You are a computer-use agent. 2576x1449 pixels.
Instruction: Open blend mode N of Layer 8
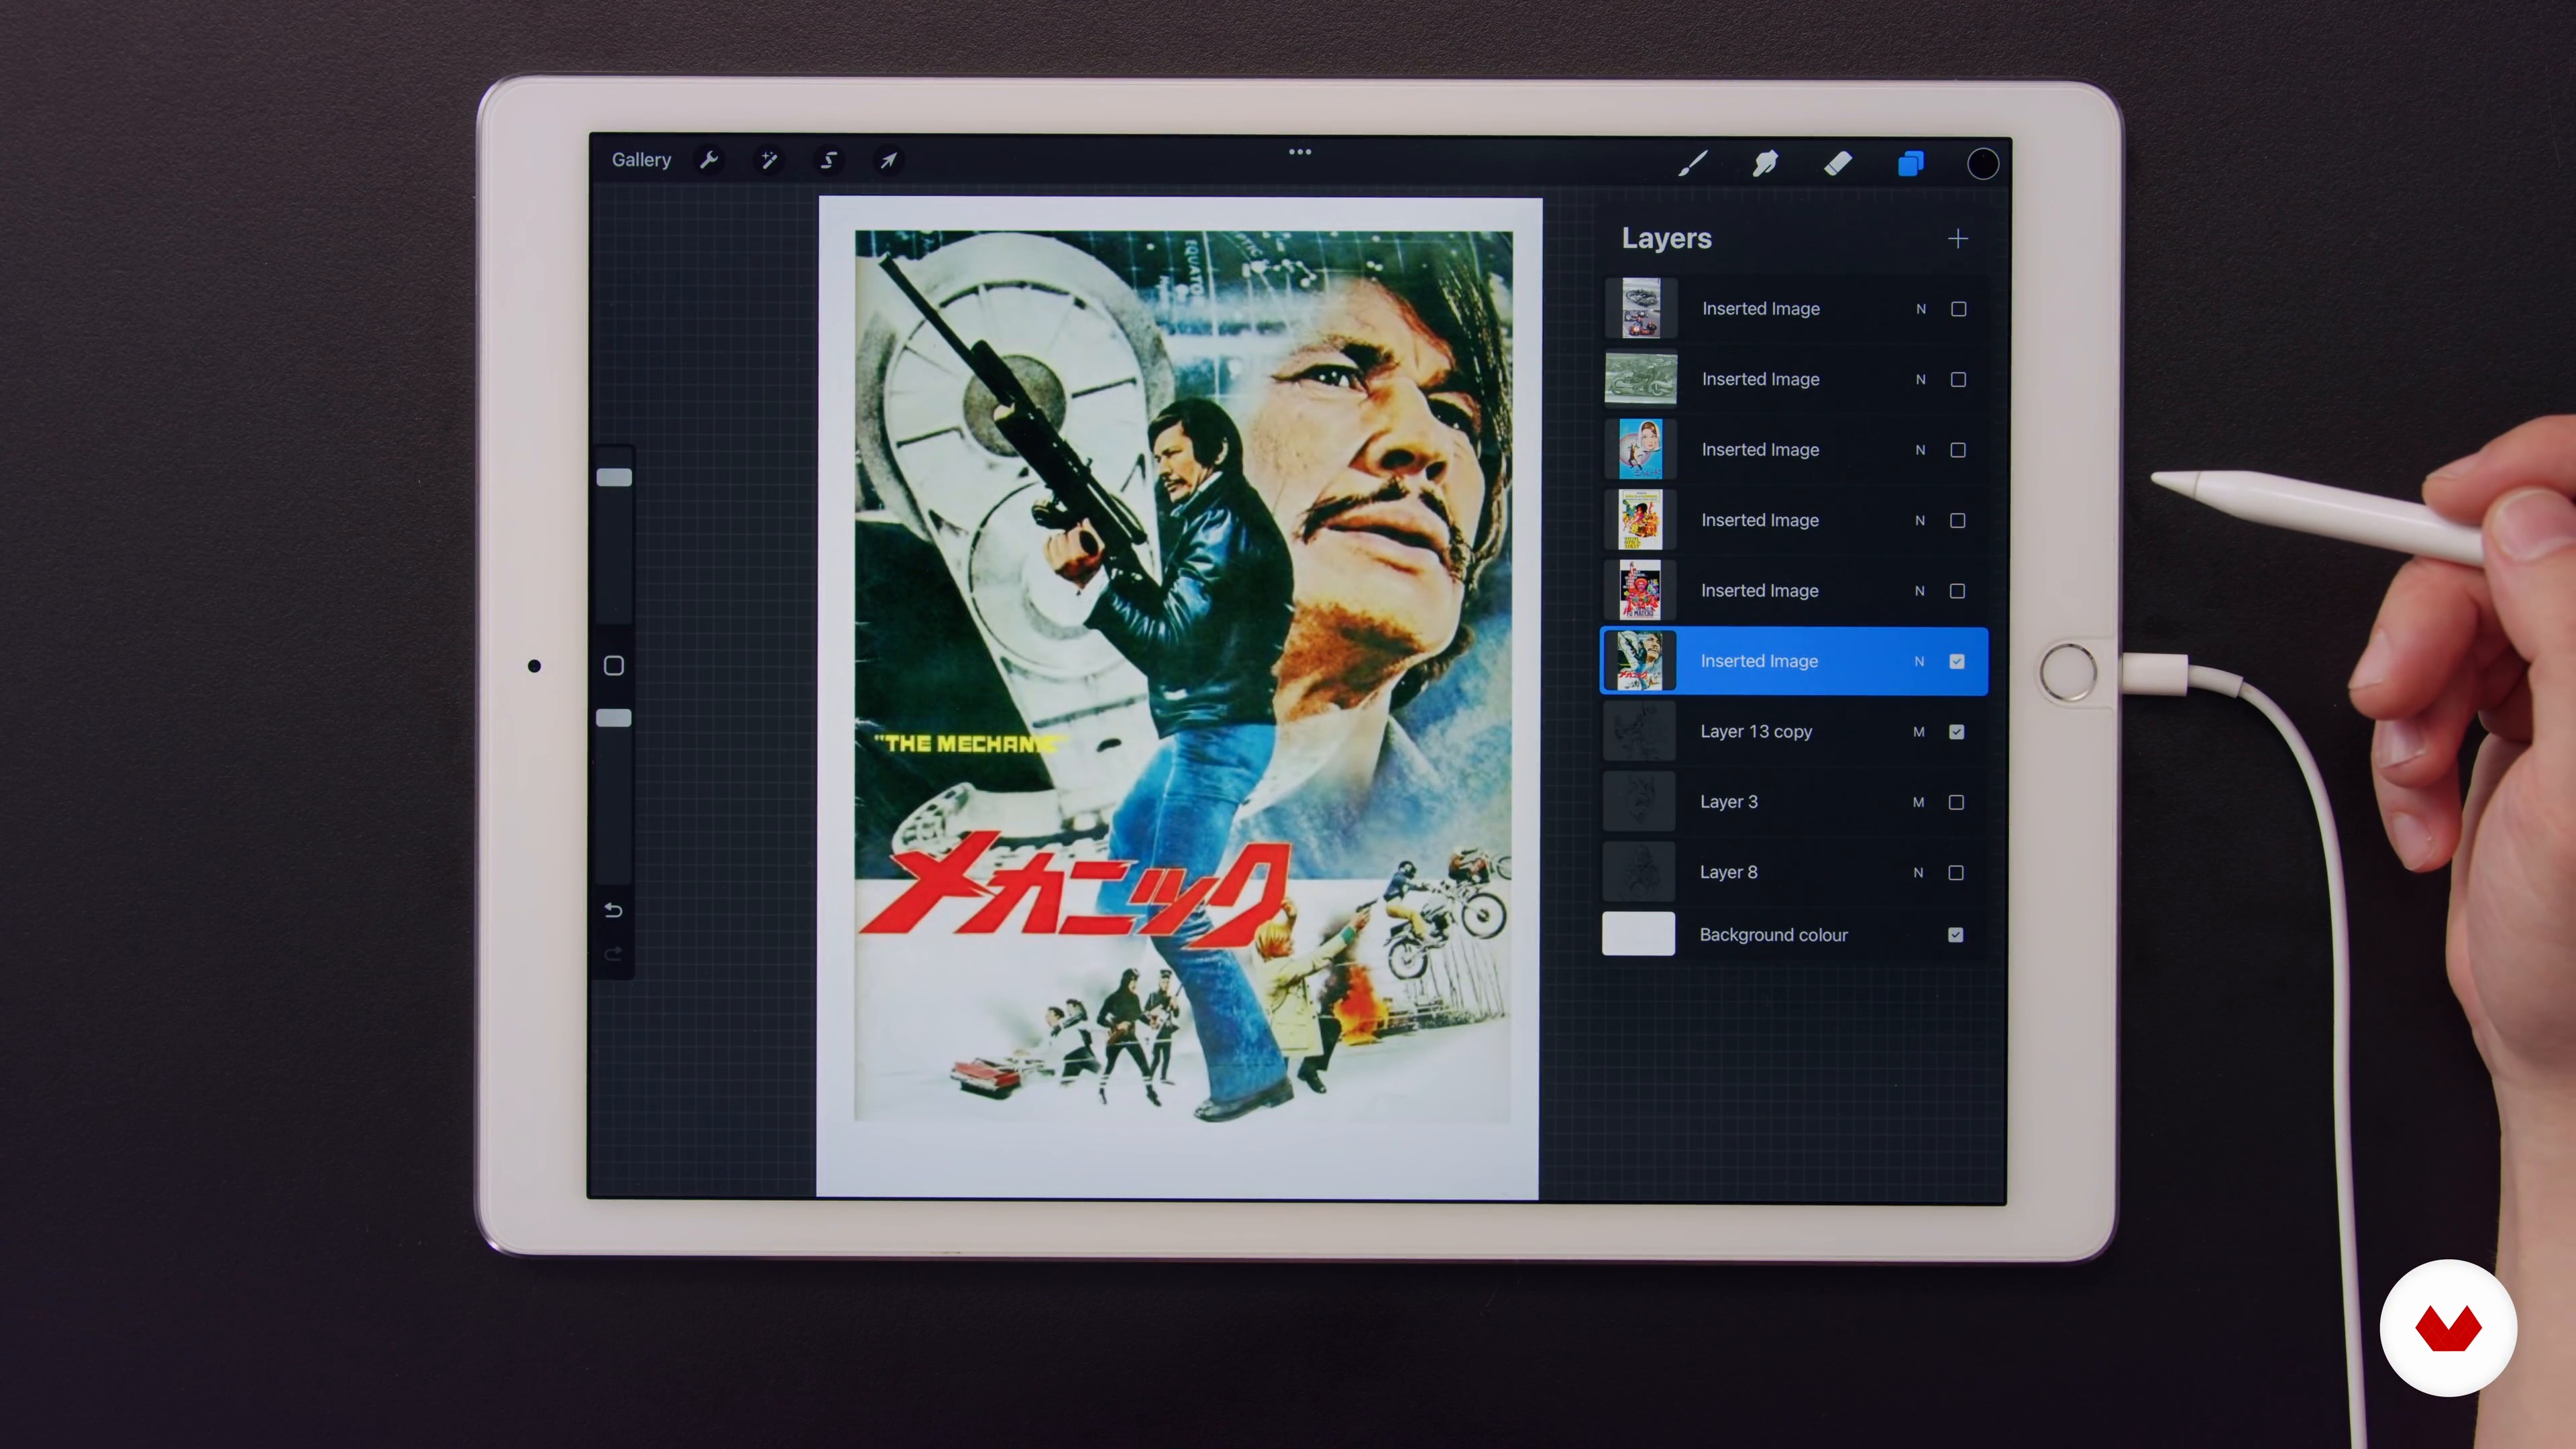[1918, 873]
